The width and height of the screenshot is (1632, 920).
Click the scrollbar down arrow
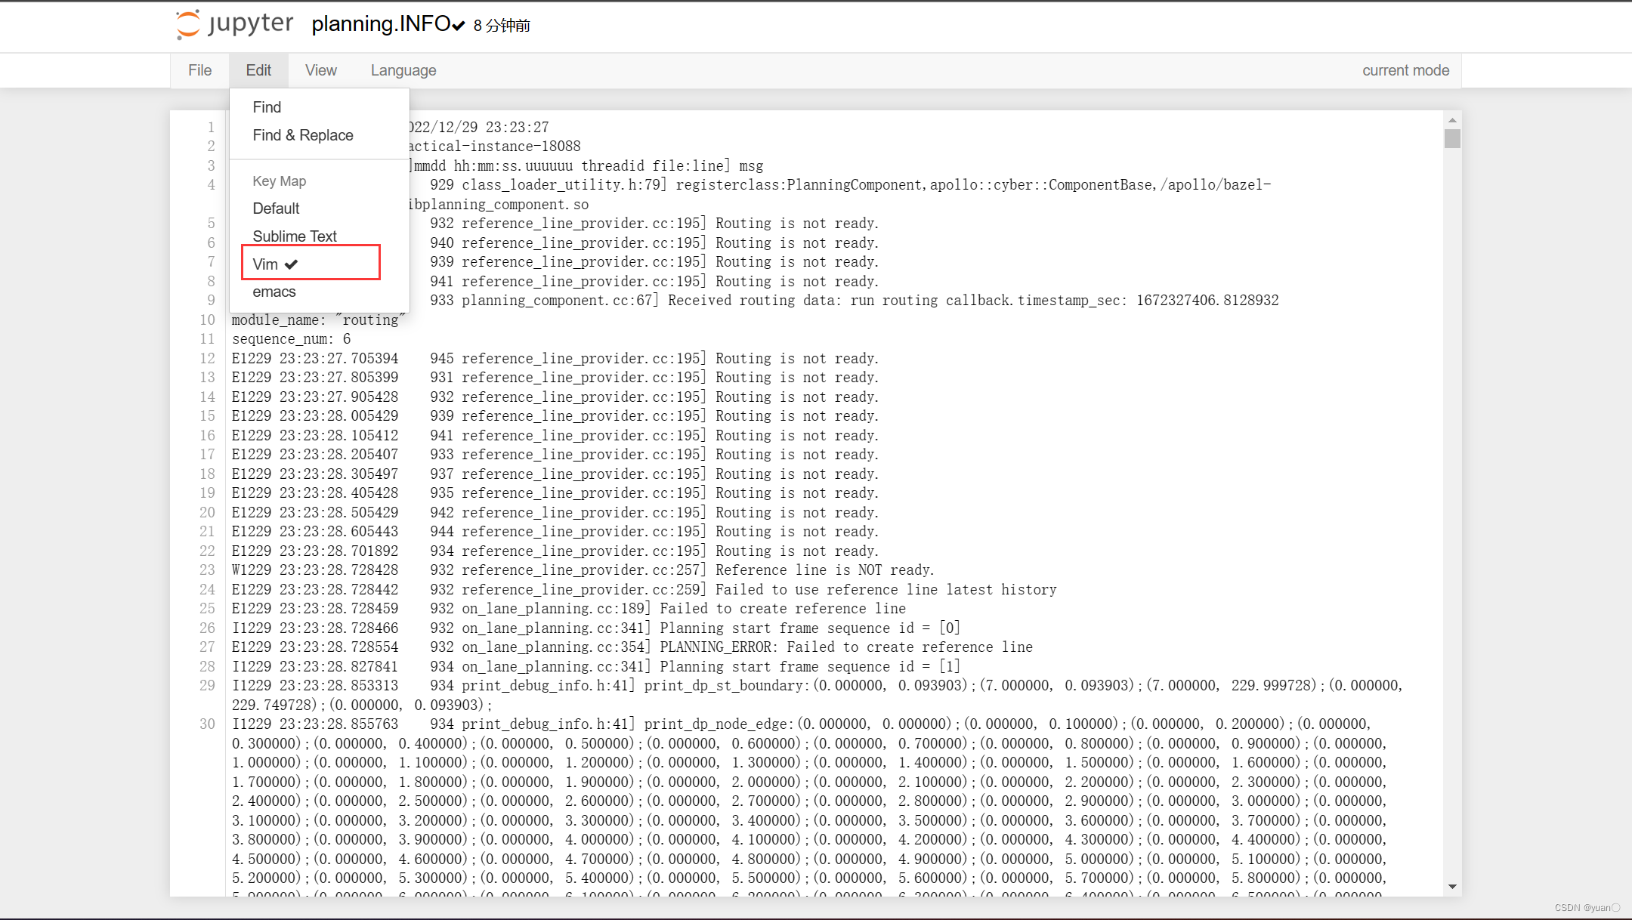click(x=1451, y=887)
